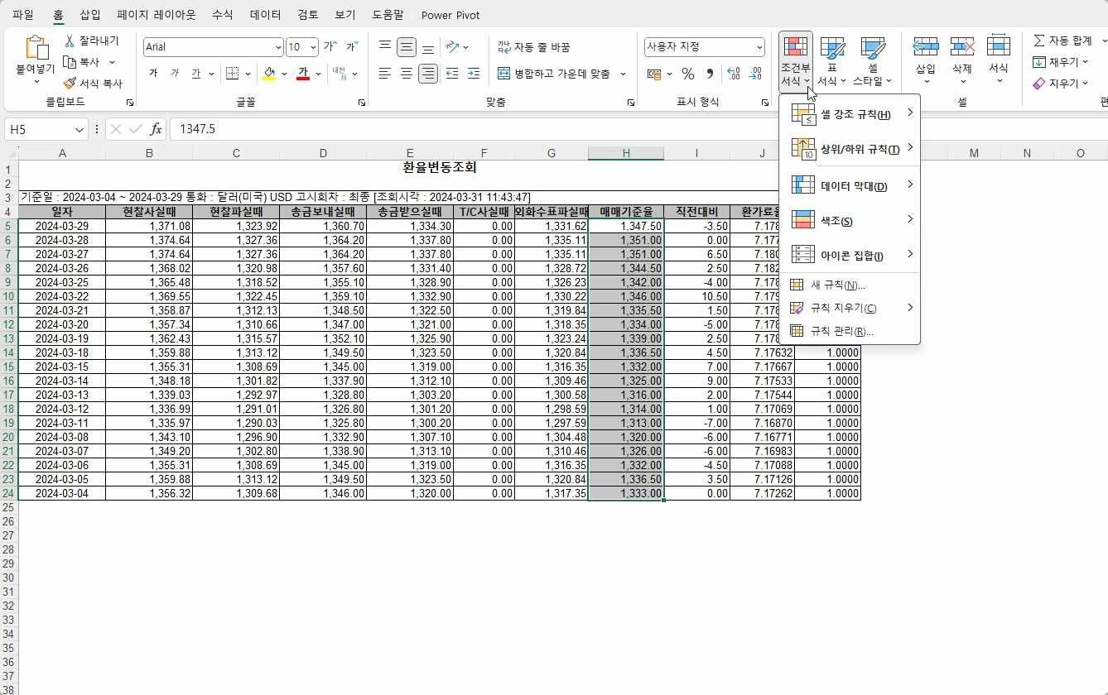1108x695 pixels.
Task: Click the Format Painter (서식 복사) icon
Action: point(70,83)
